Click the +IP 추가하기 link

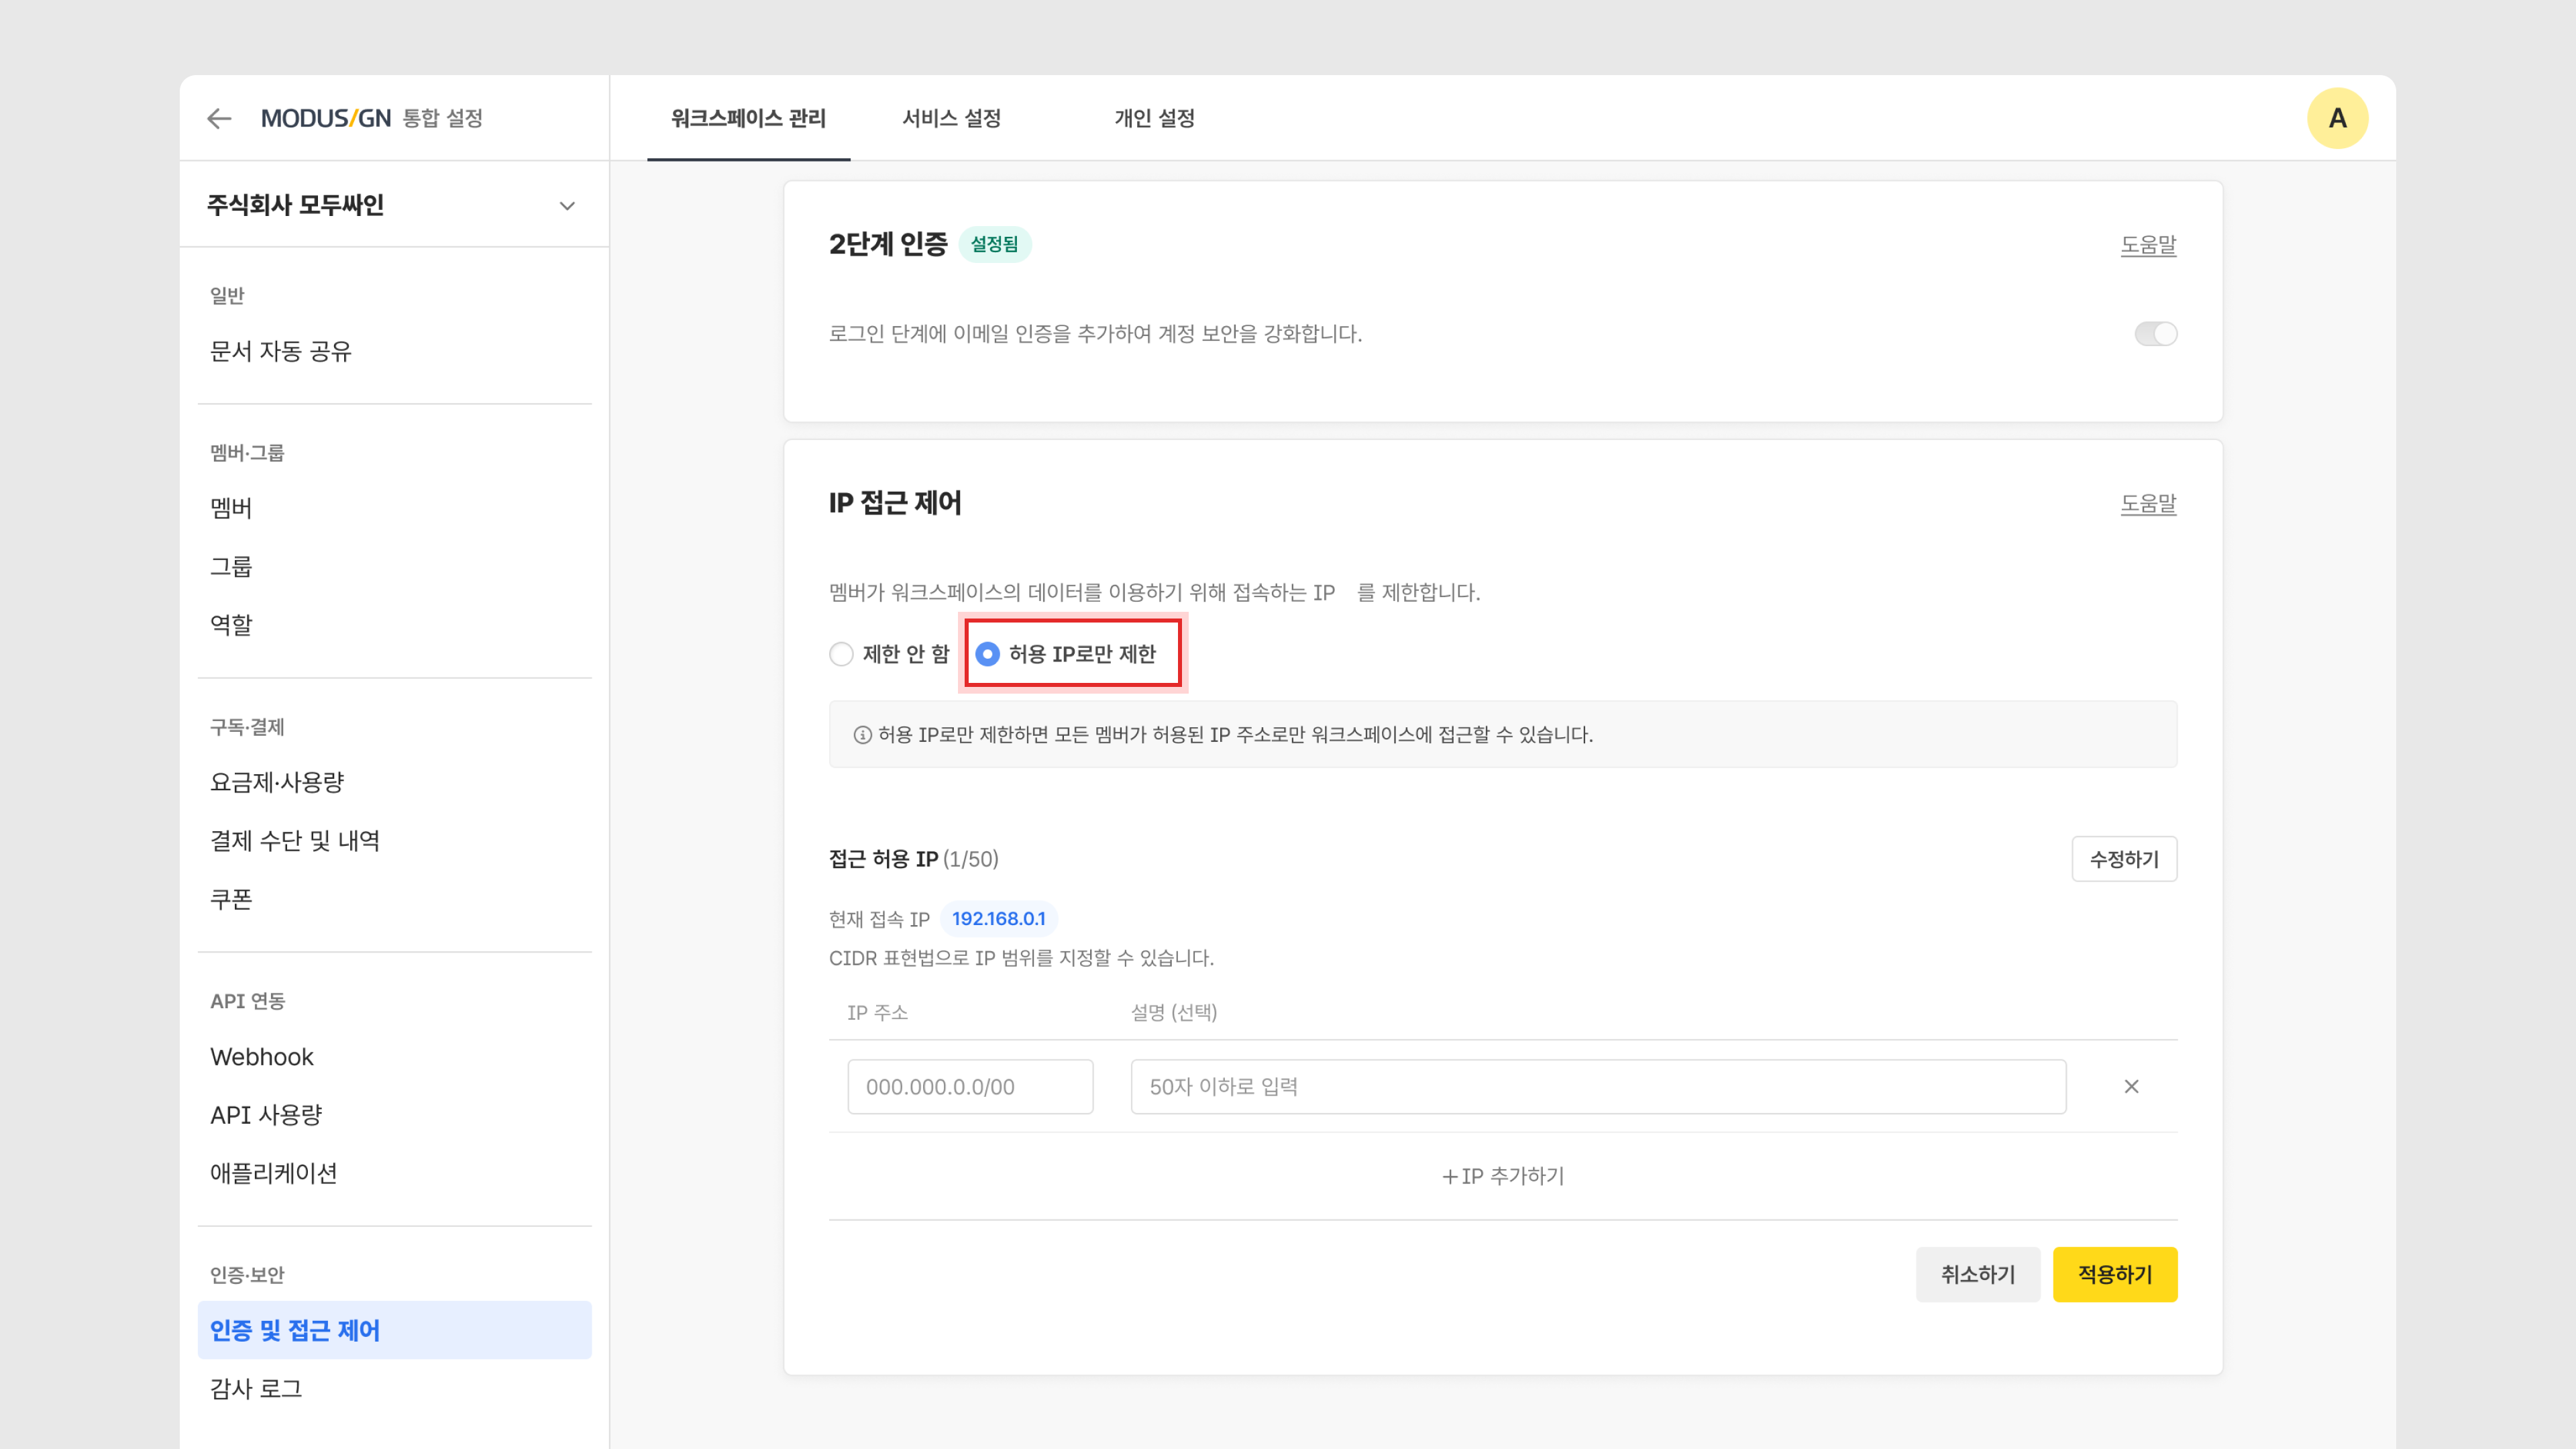tap(1502, 1176)
